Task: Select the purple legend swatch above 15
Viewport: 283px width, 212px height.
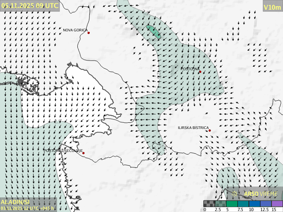Action: [277, 204]
